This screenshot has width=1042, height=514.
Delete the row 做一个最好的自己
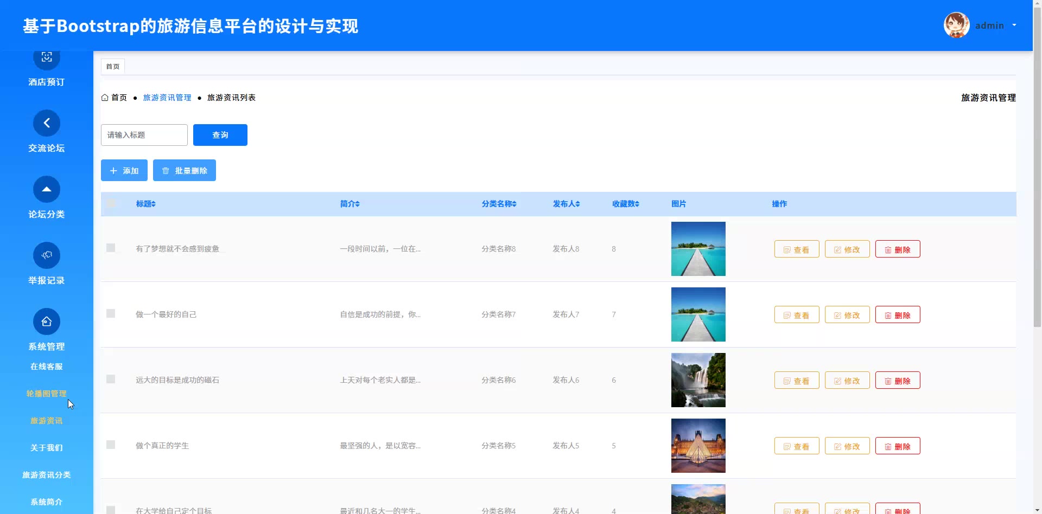pos(897,315)
